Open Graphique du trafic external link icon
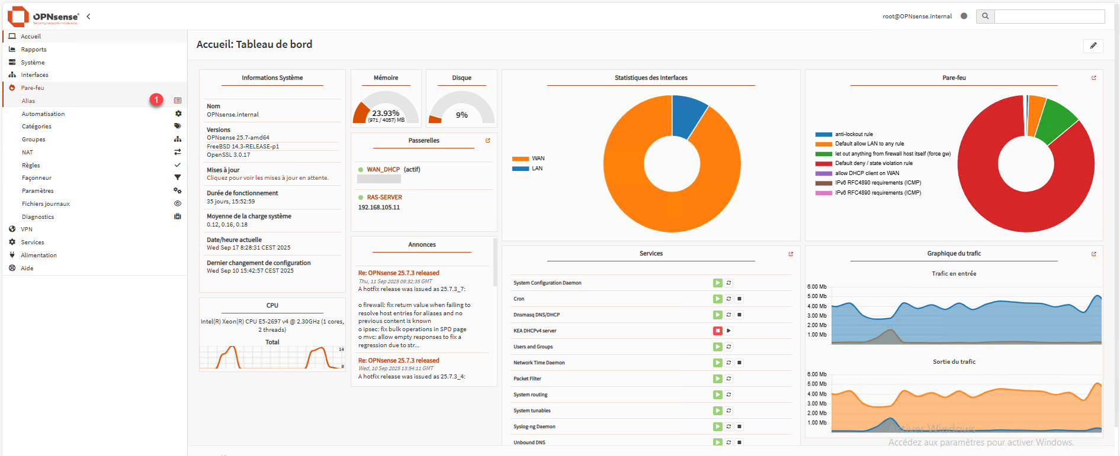The height and width of the screenshot is (456, 1120). pos(1093,254)
